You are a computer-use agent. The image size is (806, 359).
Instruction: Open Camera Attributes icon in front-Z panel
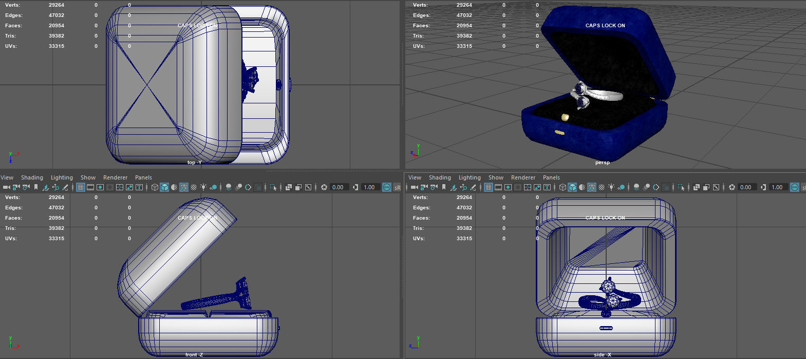coord(26,187)
